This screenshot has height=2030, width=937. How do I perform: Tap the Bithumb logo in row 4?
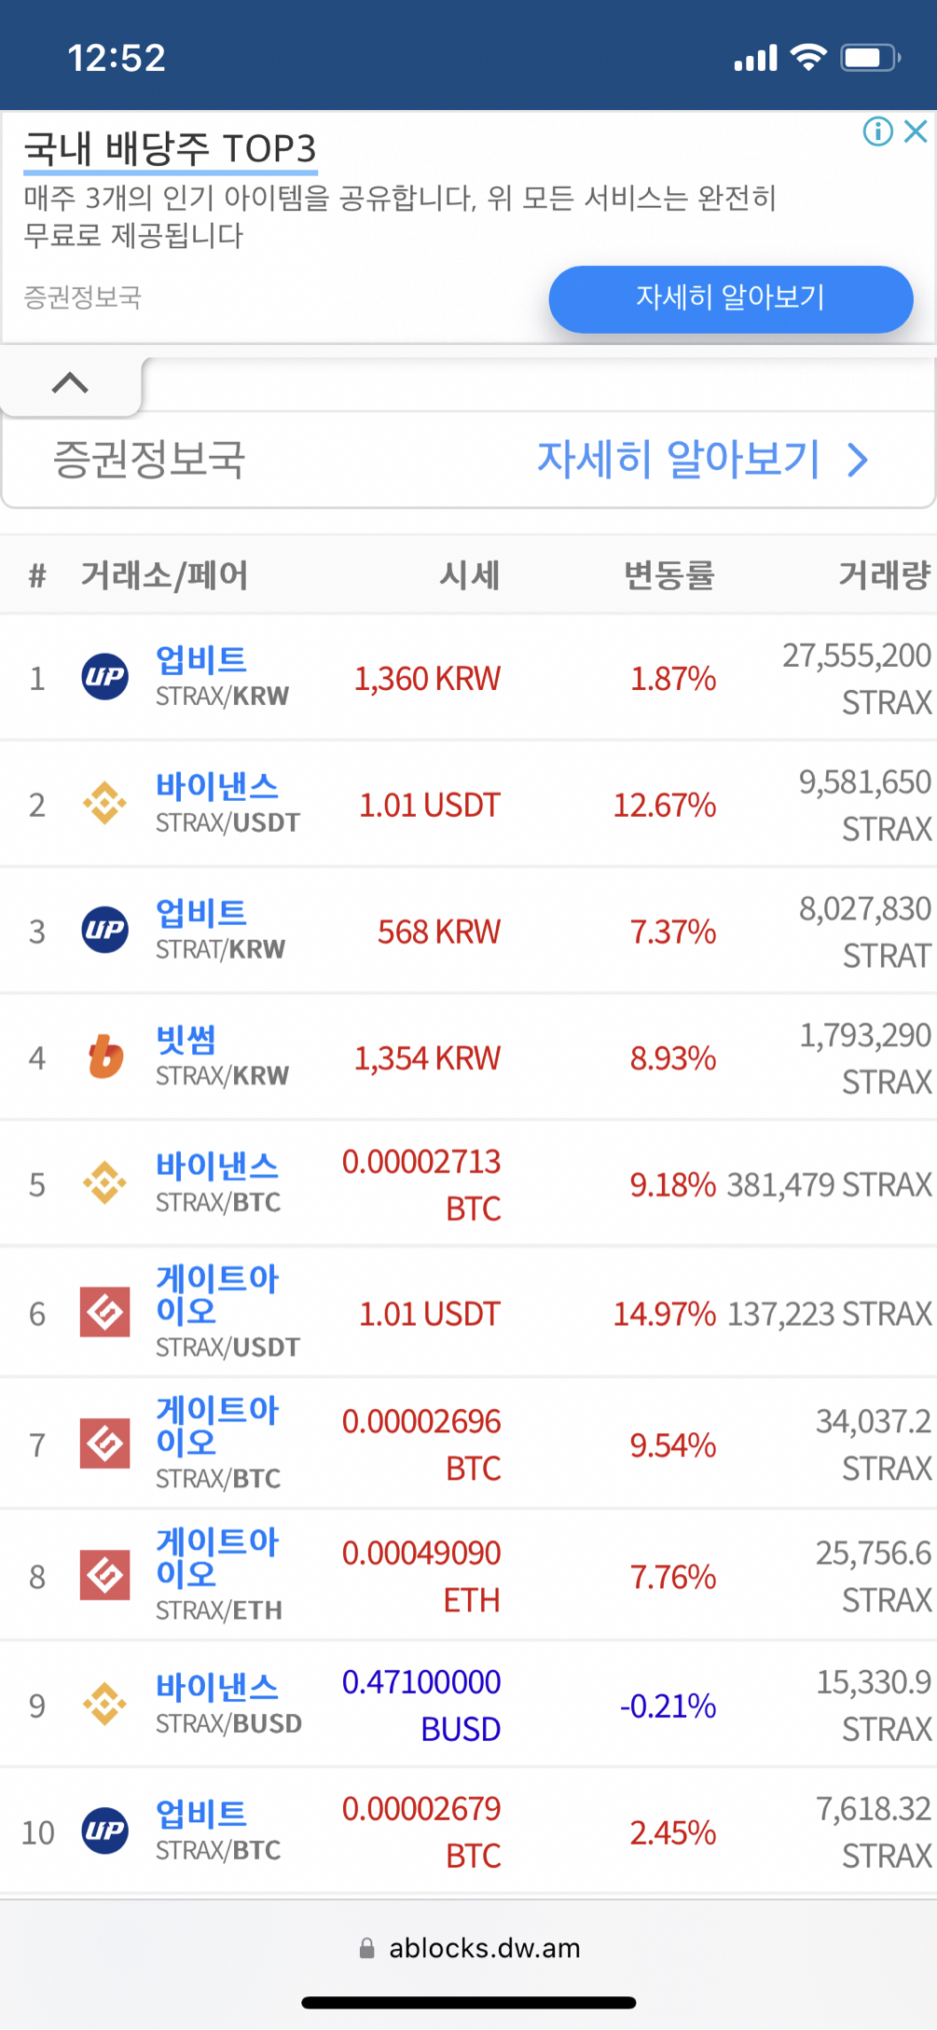(105, 1056)
